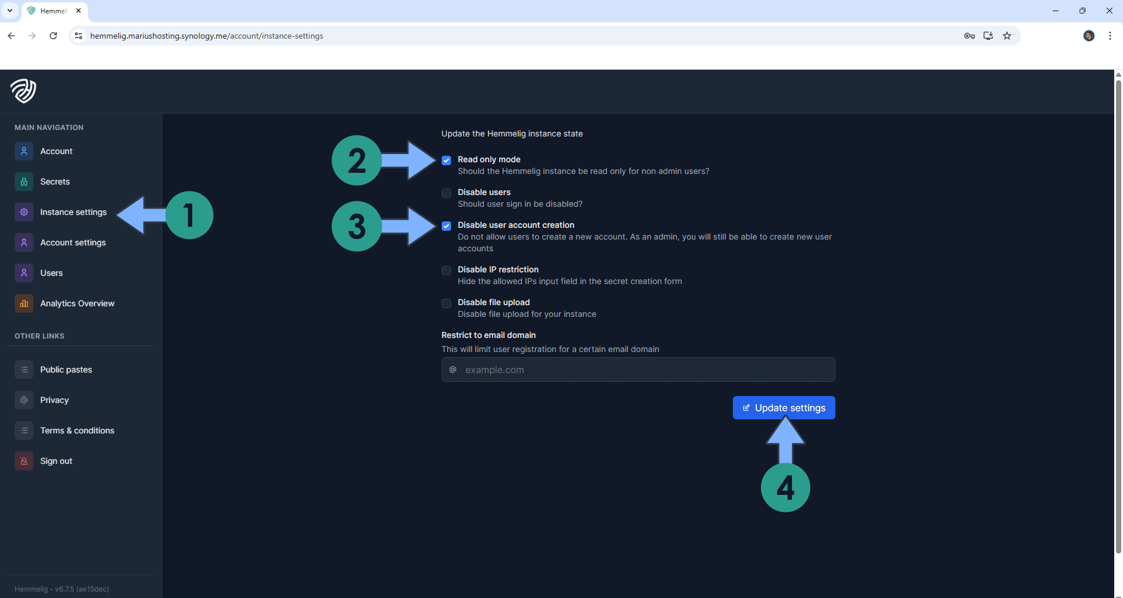Click the Disable file upload label

pos(494,302)
